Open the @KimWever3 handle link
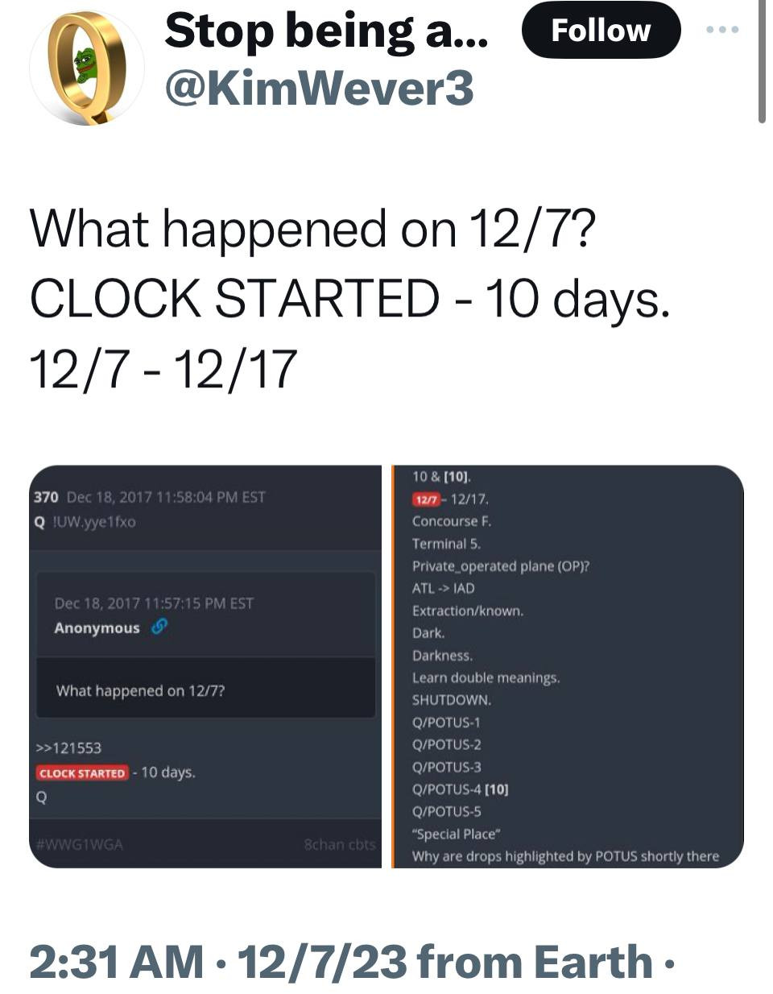The height and width of the screenshot is (994, 773). 319,88
